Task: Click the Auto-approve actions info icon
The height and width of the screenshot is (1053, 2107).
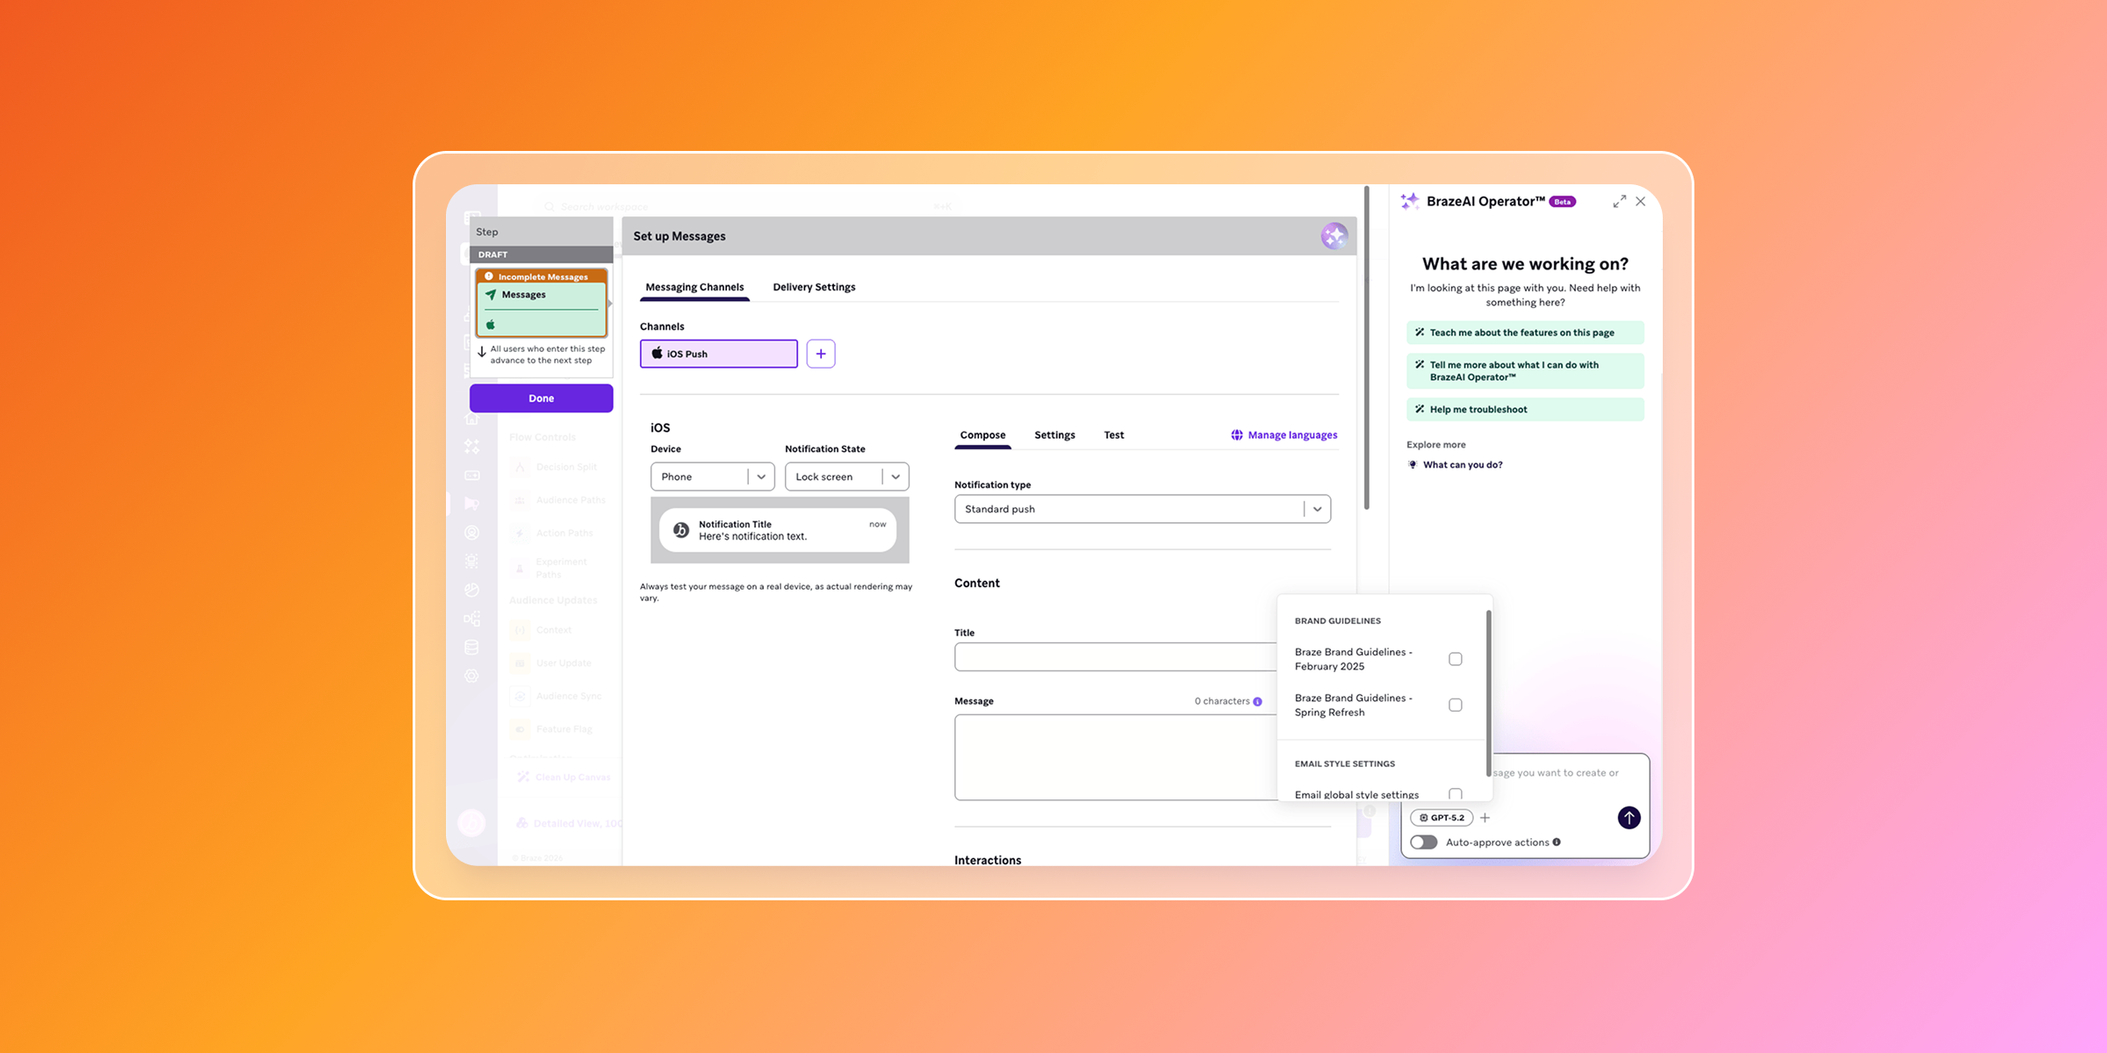Action: [x=1557, y=842]
